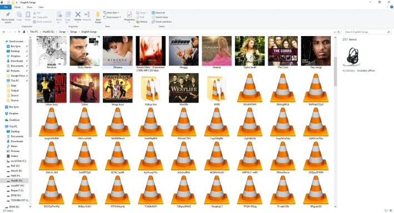This screenshot has height=213, width=394.
Task: Click the Open button in the ribbon
Action: tap(142, 13)
